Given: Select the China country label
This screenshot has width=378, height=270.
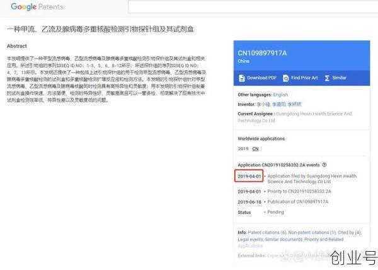Looking at the screenshot, I should (243, 61).
